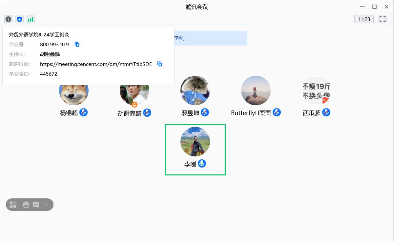This screenshot has height=241, width=394.
Task: Open the blue security shield icon
Action: [x=20, y=19]
